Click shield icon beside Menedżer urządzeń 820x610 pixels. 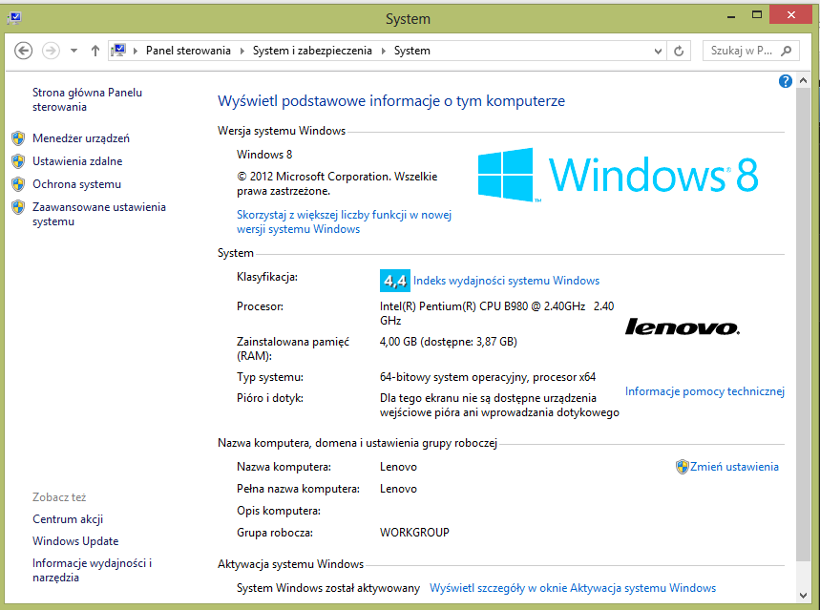click(18, 138)
